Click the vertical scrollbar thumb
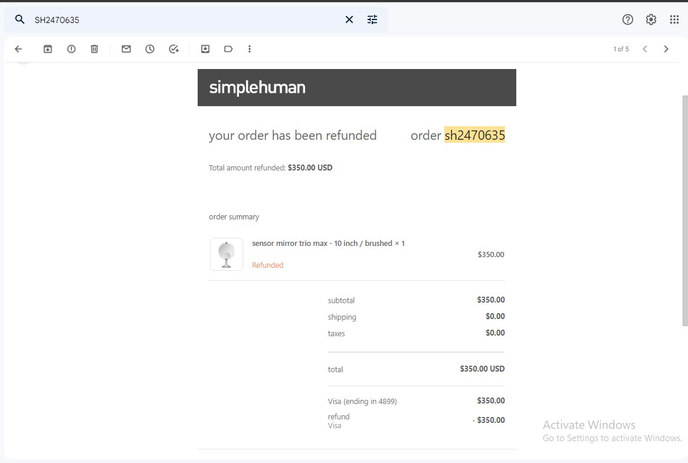Image resolution: width=688 pixels, height=463 pixels. click(685, 211)
